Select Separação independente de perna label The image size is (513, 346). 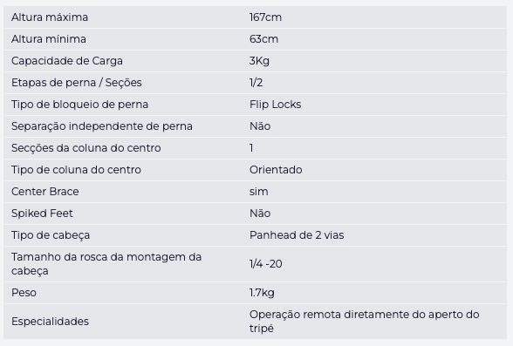(102, 126)
